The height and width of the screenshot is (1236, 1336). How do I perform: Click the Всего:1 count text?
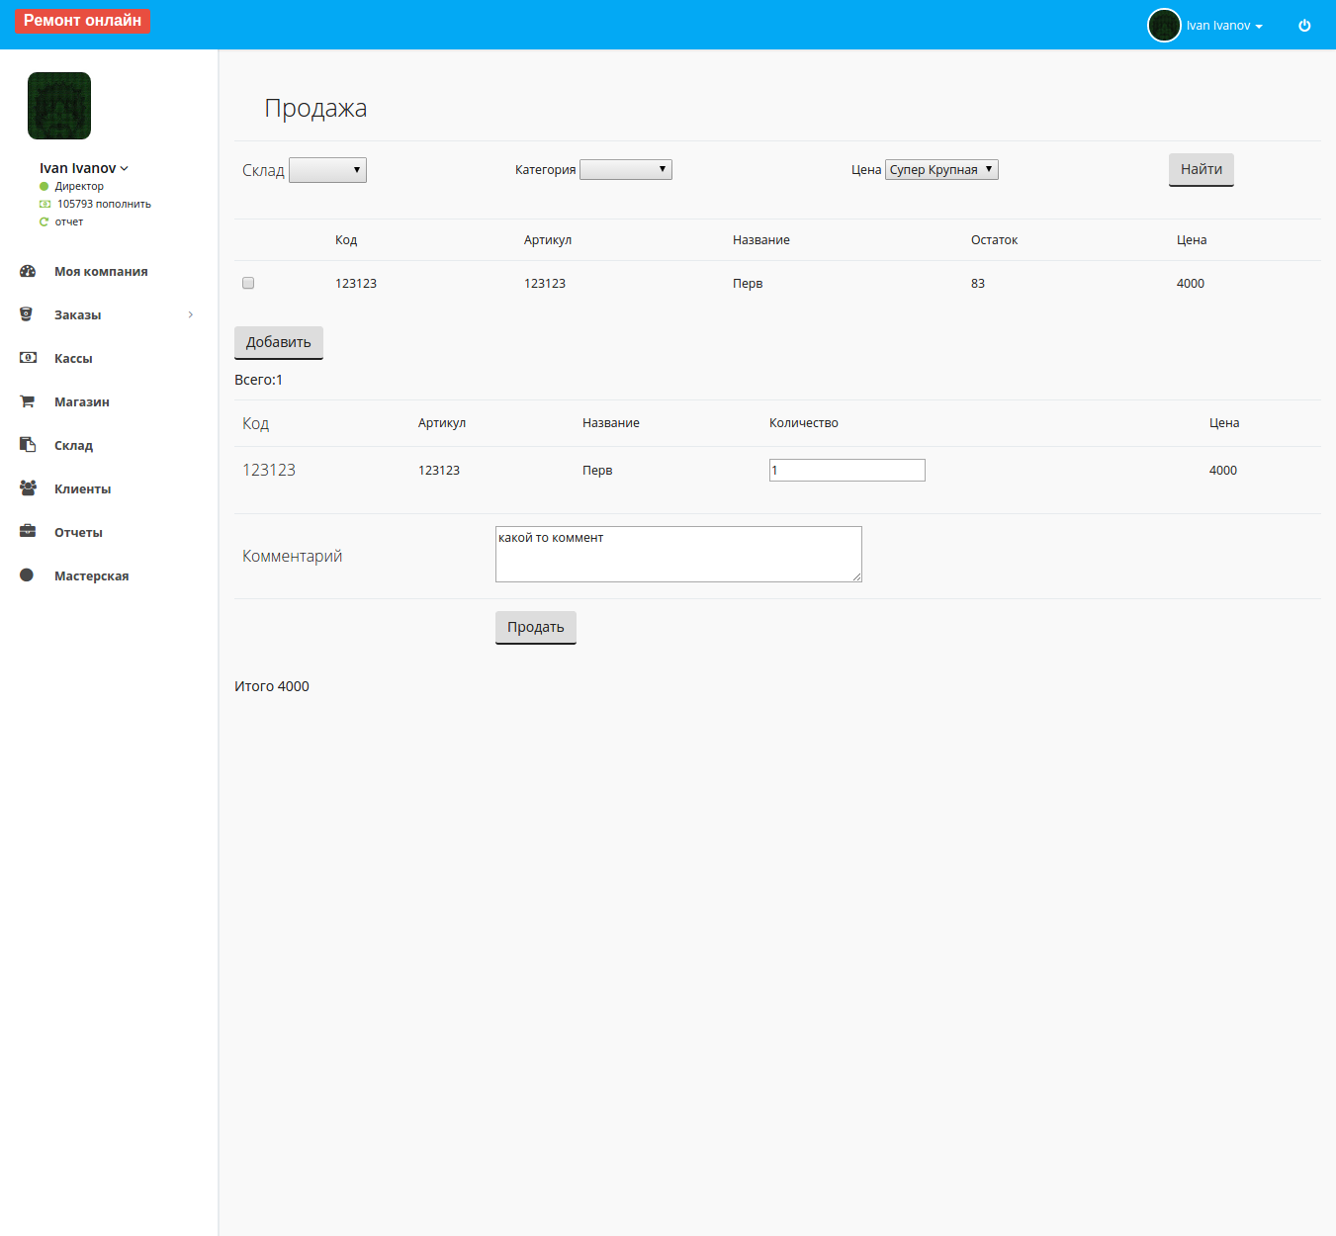(258, 380)
